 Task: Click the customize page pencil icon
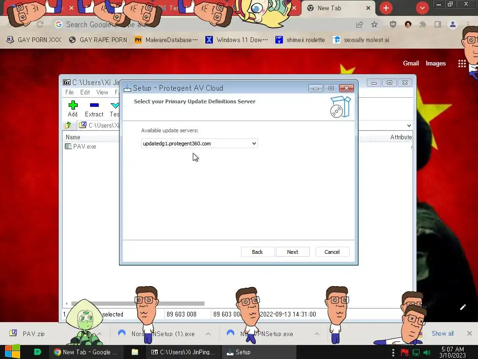coord(463,307)
